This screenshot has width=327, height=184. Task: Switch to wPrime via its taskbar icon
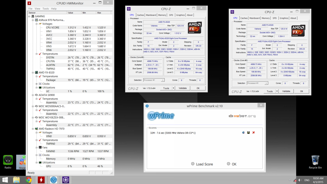[x=53, y=180]
